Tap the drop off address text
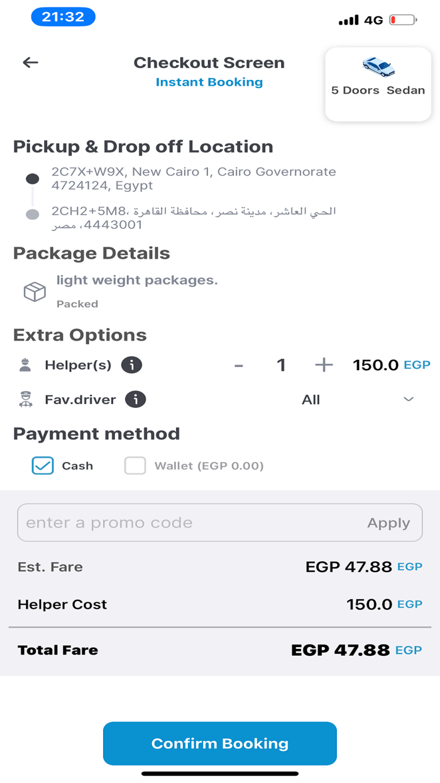Image resolution: width=440 pixels, height=783 pixels. [194, 218]
